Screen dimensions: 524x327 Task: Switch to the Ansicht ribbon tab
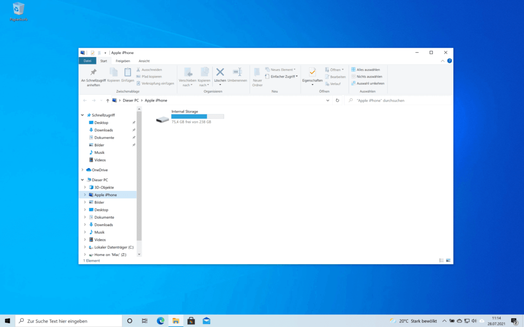pos(144,61)
